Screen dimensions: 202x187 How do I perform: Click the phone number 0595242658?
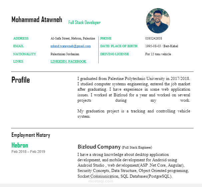coord(154,38)
